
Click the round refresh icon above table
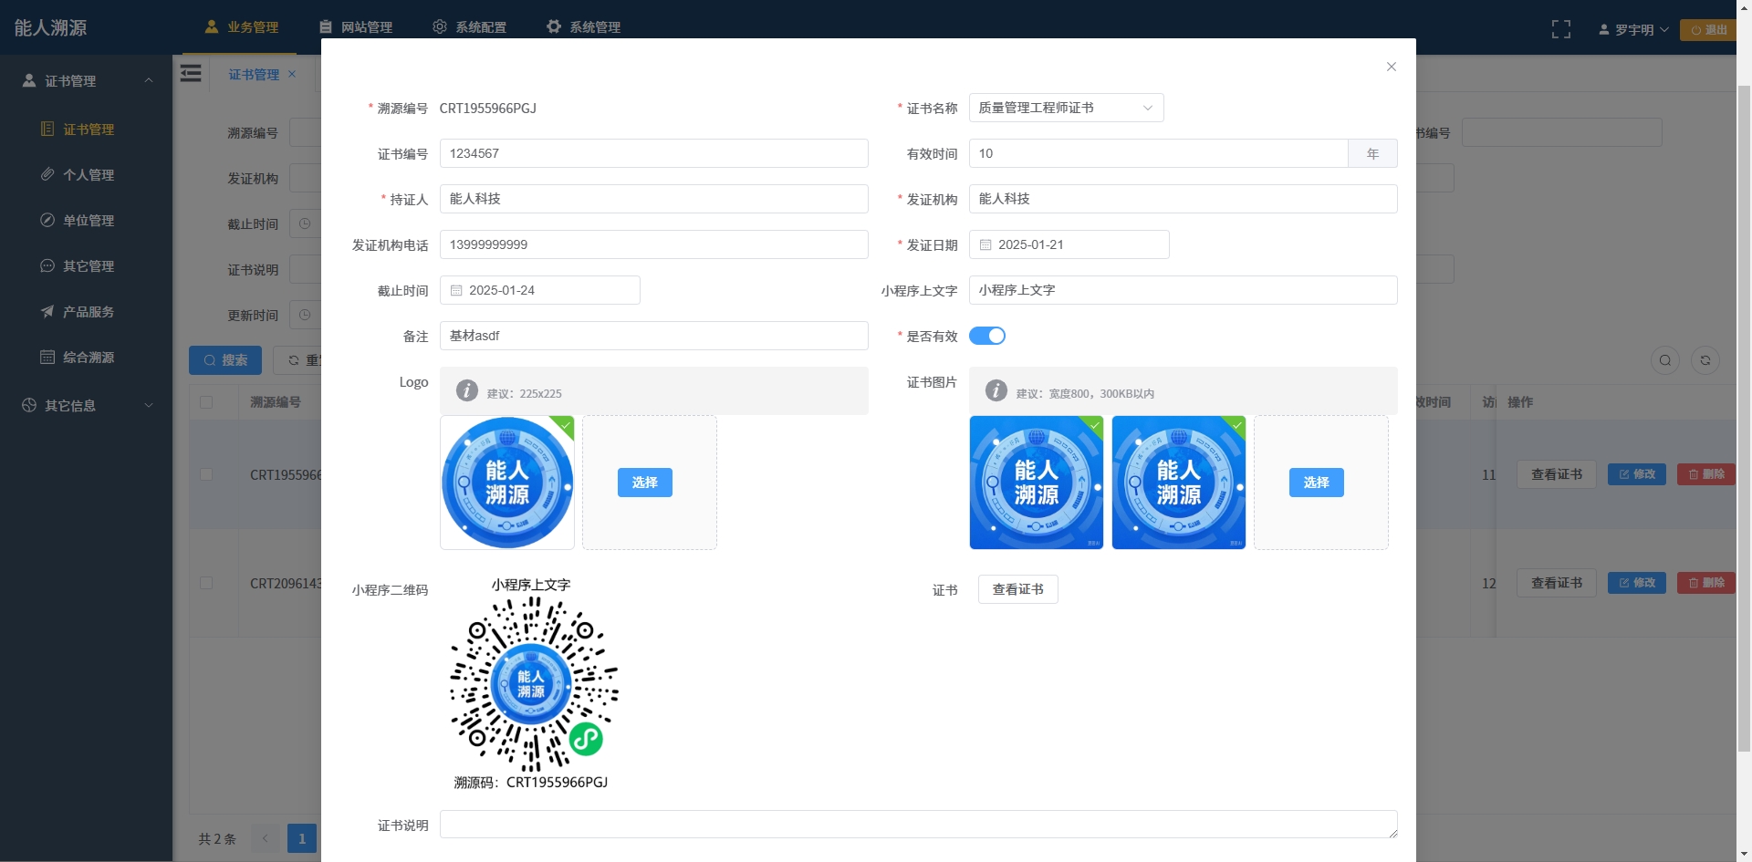point(1705,360)
